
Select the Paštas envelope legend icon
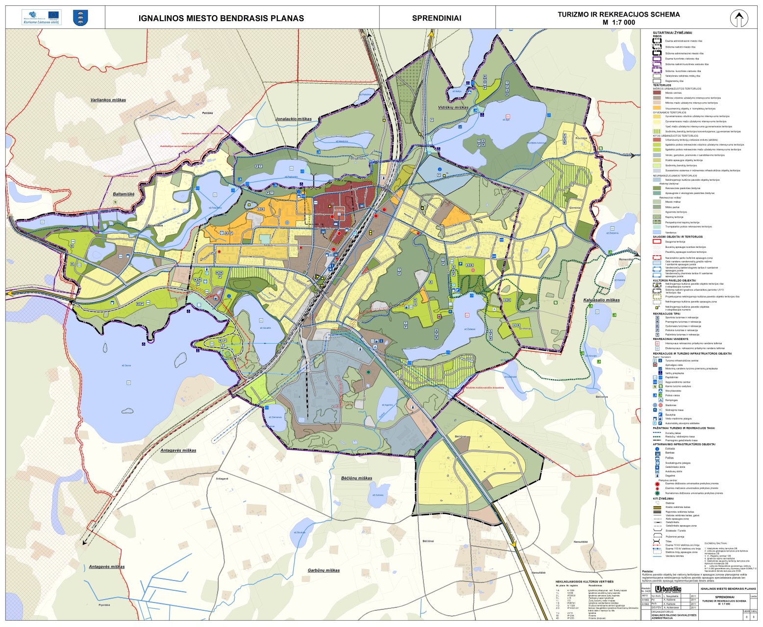657,458
